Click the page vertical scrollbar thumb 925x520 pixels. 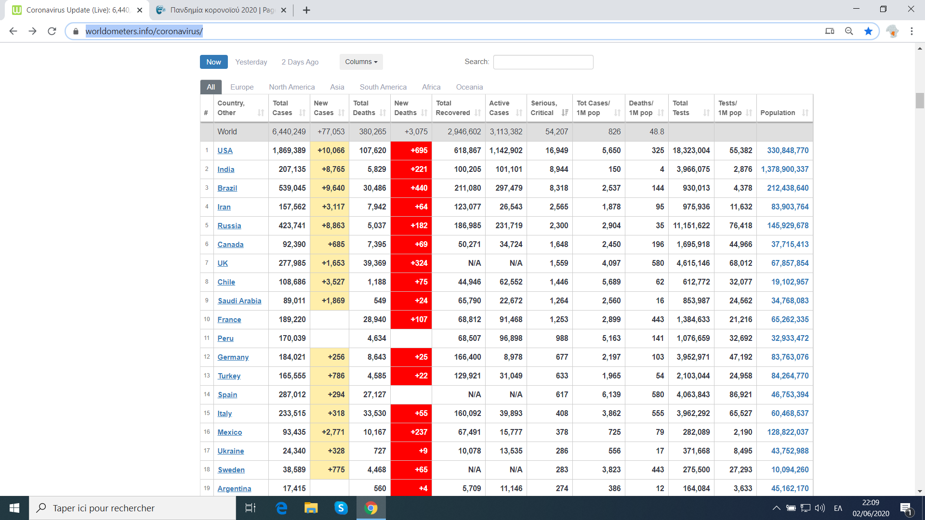tap(920, 101)
